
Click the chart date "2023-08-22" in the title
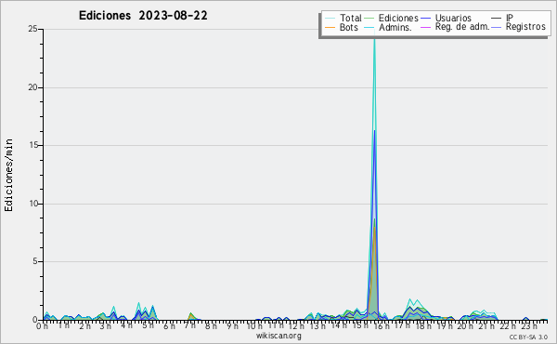173,16
